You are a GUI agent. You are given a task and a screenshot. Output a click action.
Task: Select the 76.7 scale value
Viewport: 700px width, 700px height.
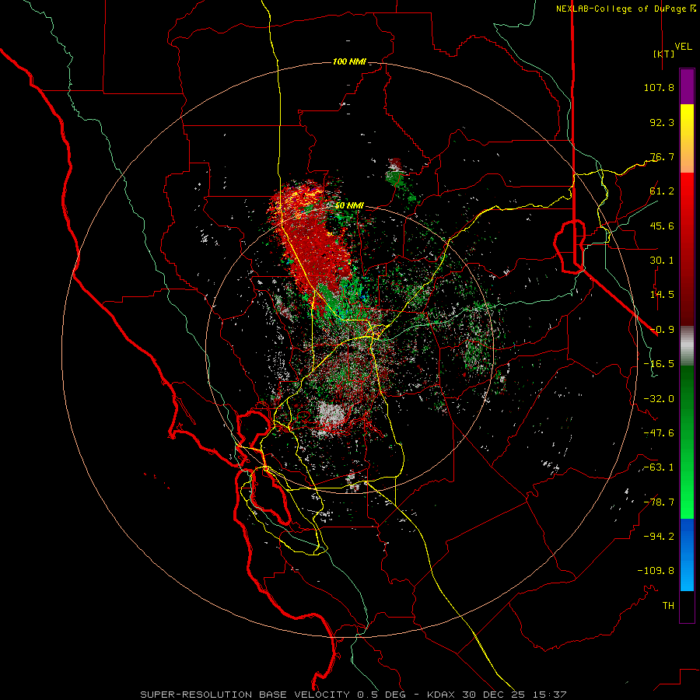pyautogui.click(x=662, y=156)
